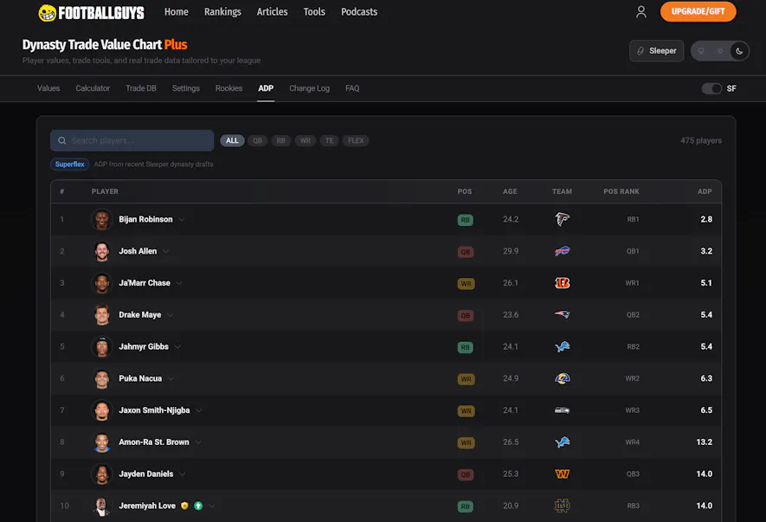
Task: Filter players by the QB position pill
Action: 257,140
